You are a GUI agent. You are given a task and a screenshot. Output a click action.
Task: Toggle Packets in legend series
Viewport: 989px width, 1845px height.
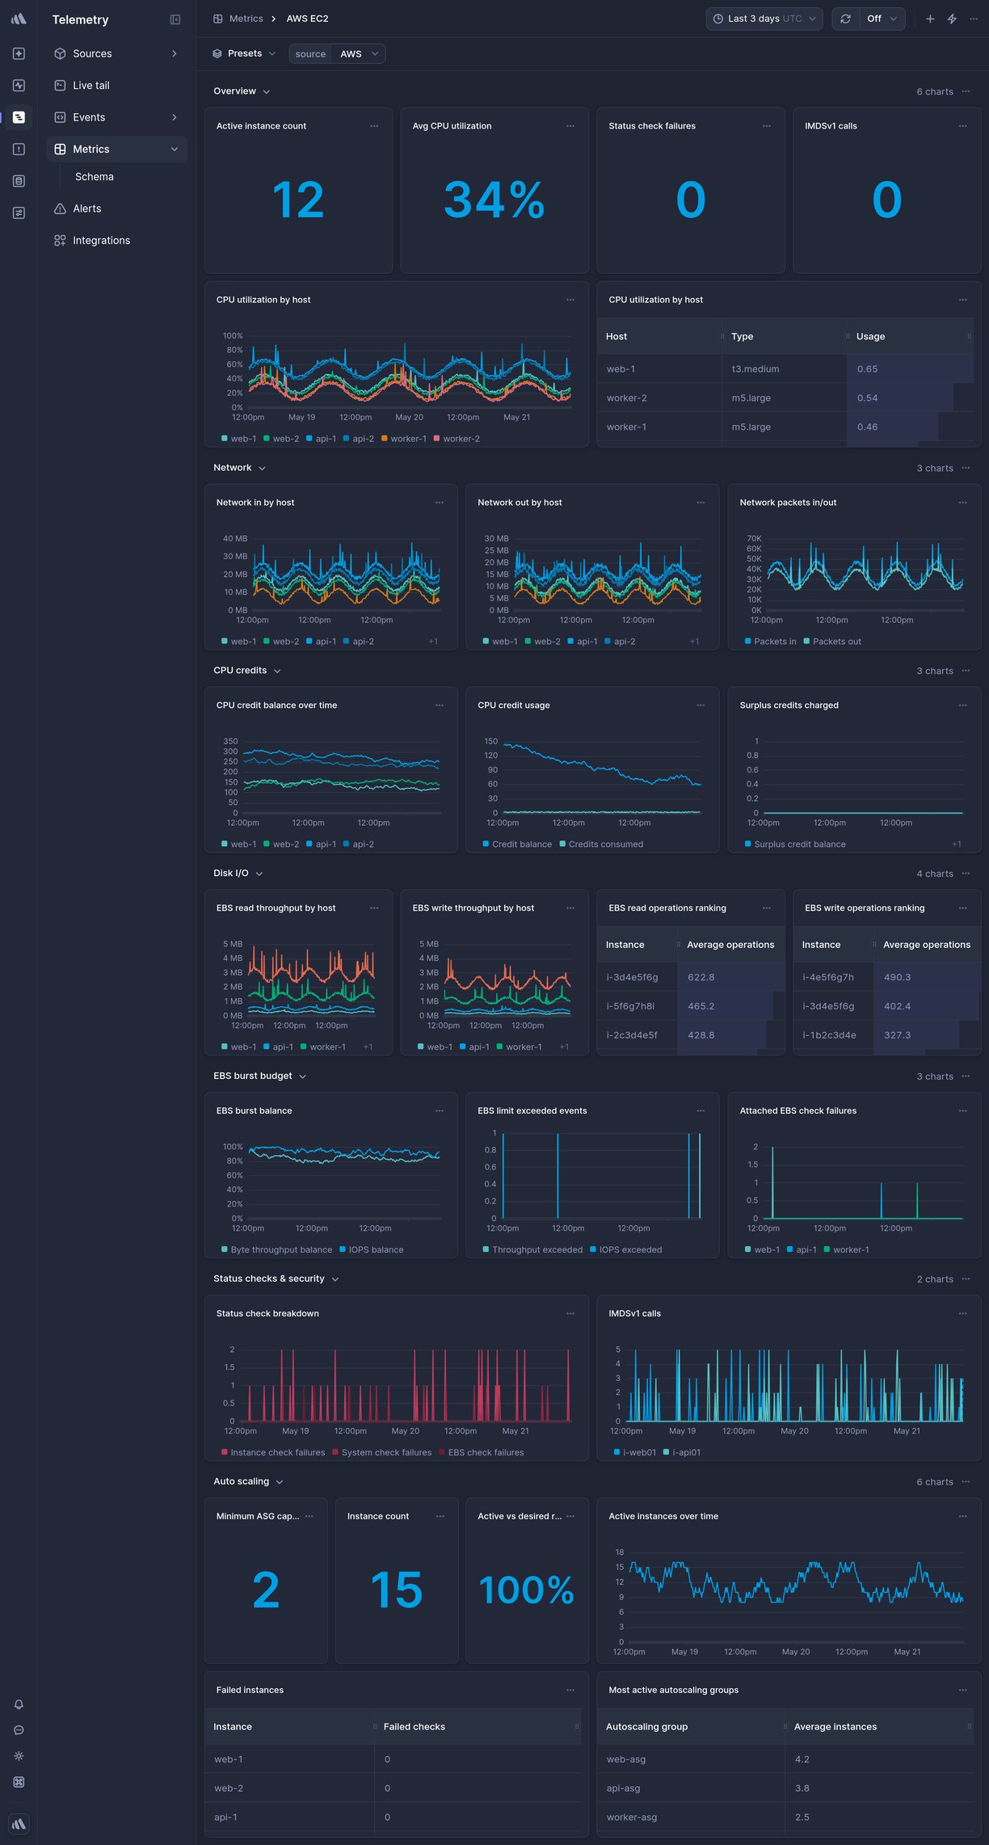(770, 642)
